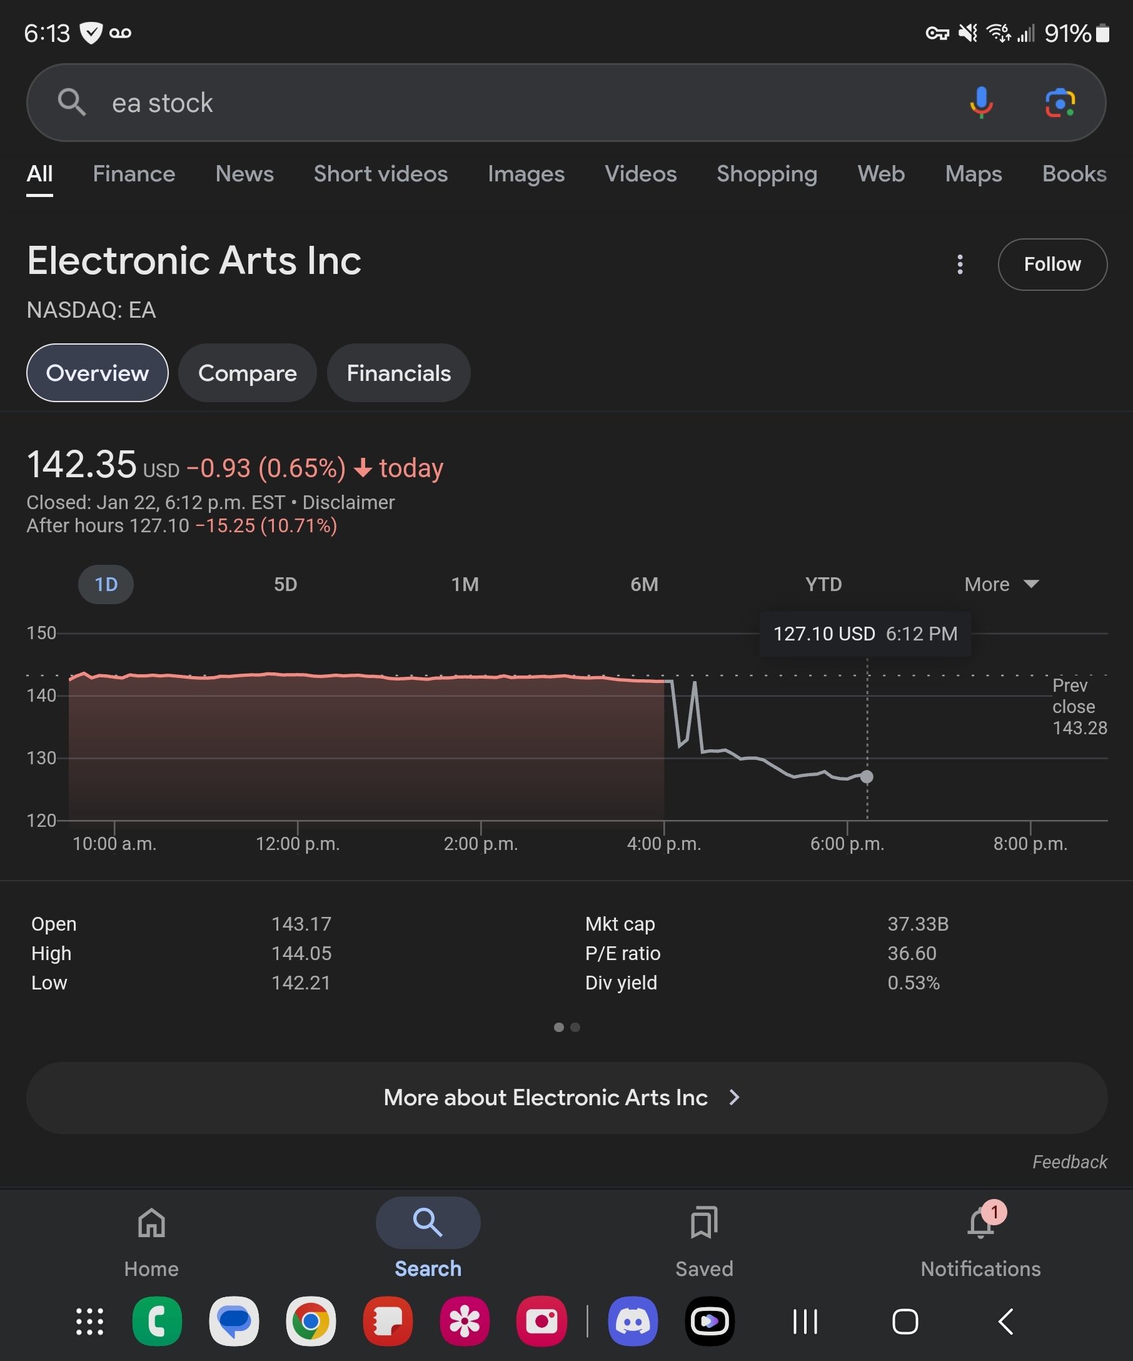Open the app drawer grid icon
Image resolution: width=1133 pixels, height=1361 pixels.
tap(89, 1322)
